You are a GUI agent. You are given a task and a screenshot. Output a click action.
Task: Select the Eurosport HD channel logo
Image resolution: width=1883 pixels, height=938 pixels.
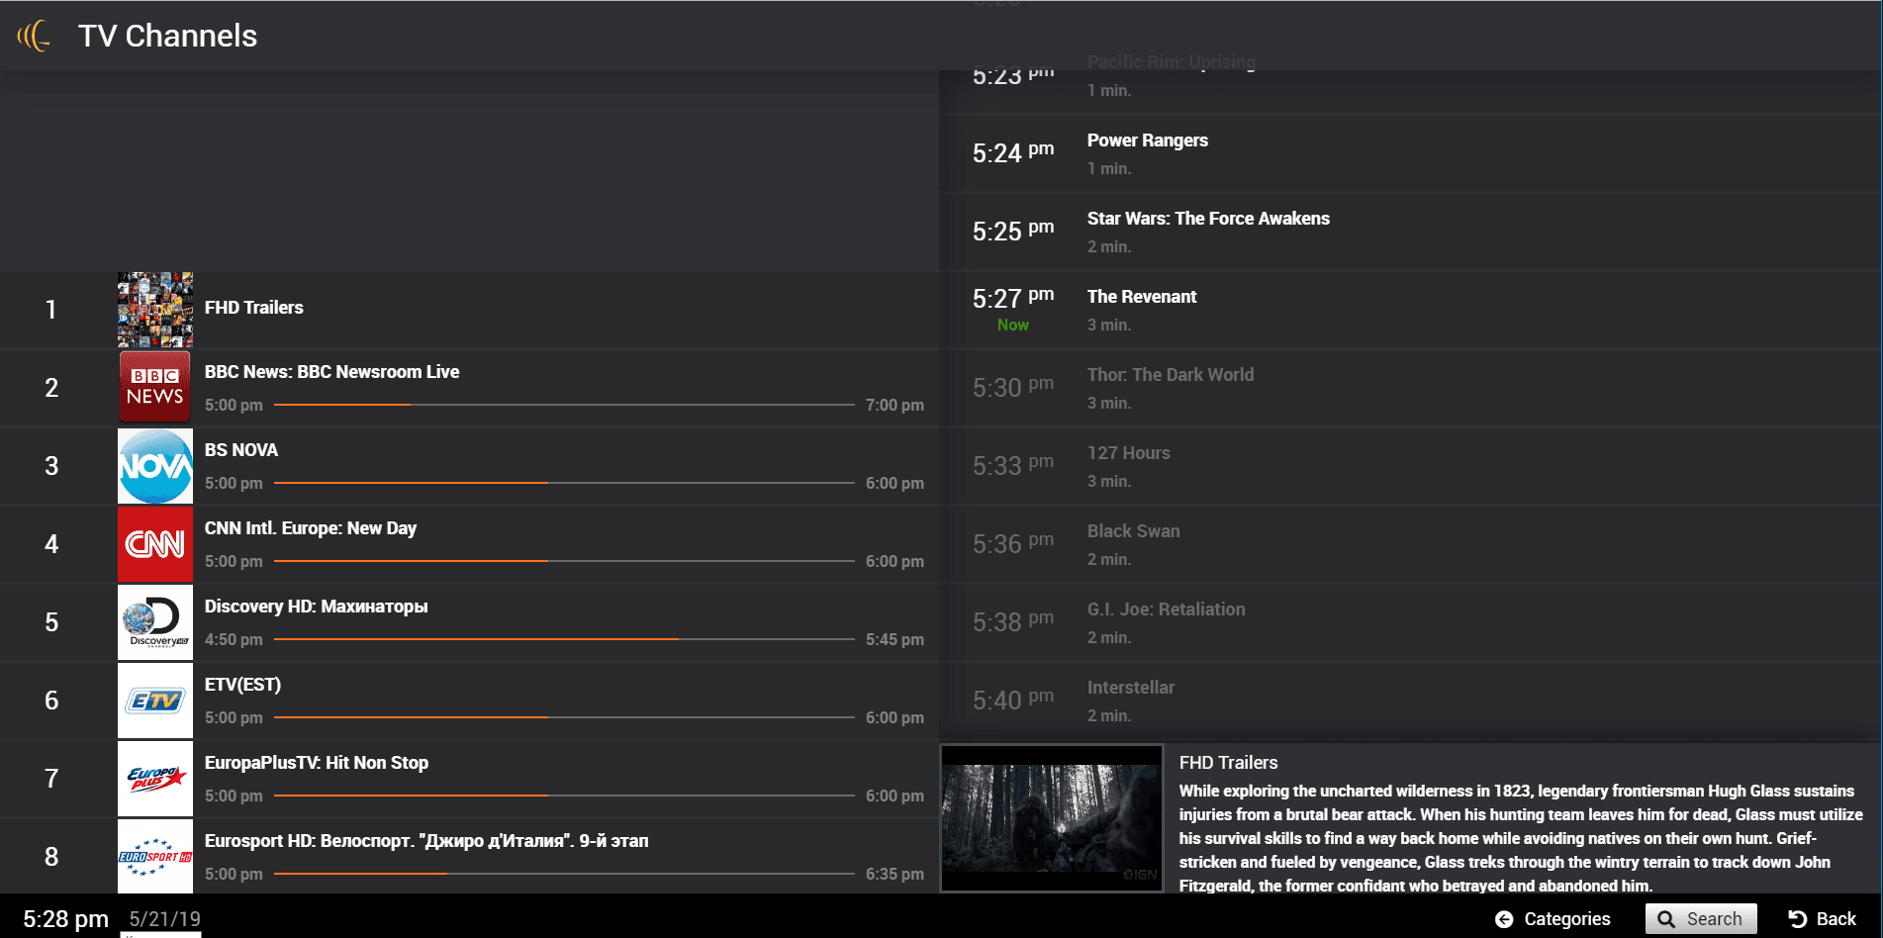[155, 857]
